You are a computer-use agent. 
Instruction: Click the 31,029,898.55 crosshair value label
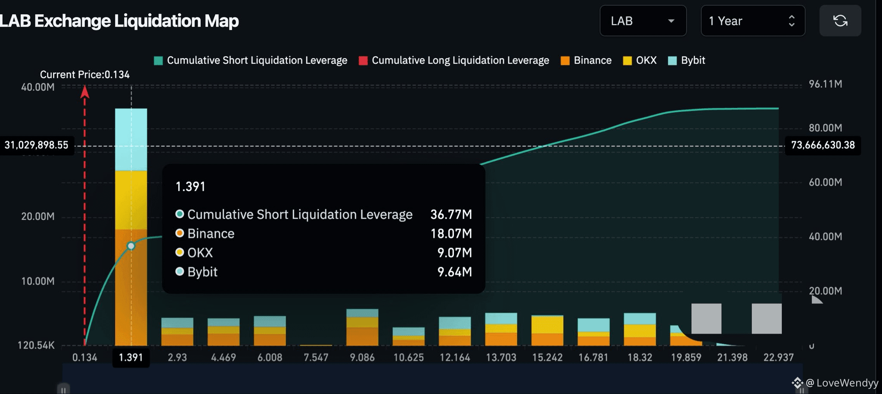tap(37, 145)
